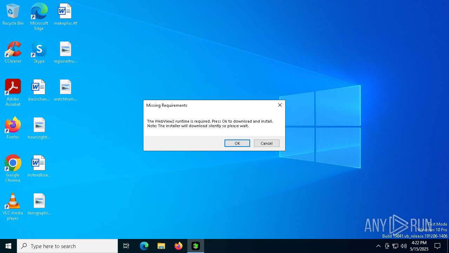Select the VLC media player shortcut

tap(13, 207)
